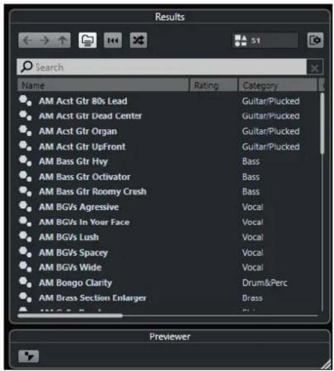Open the Previewer options dropdown button
Viewport: 334px width, 371px height.
point(29,356)
